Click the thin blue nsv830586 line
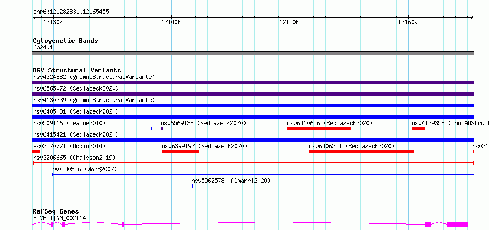The image size is (489, 230). pos(263,175)
